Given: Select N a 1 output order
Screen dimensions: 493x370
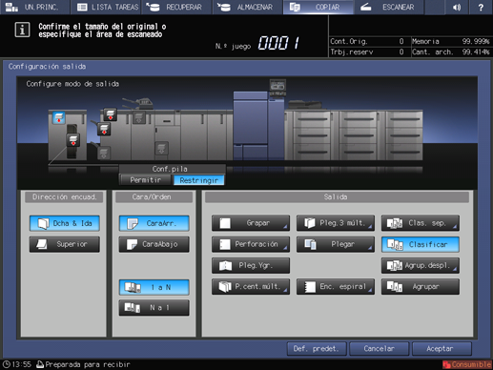Looking at the screenshot, I should coord(154,308).
